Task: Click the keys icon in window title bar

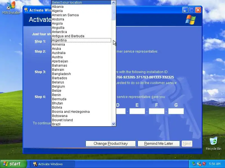Action: click(26, 10)
